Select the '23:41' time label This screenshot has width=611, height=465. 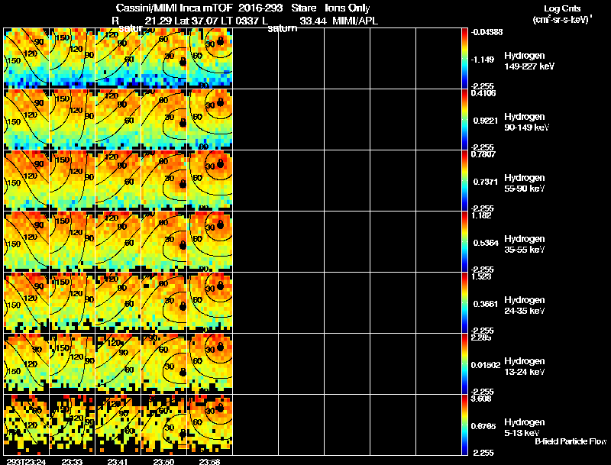(118, 462)
